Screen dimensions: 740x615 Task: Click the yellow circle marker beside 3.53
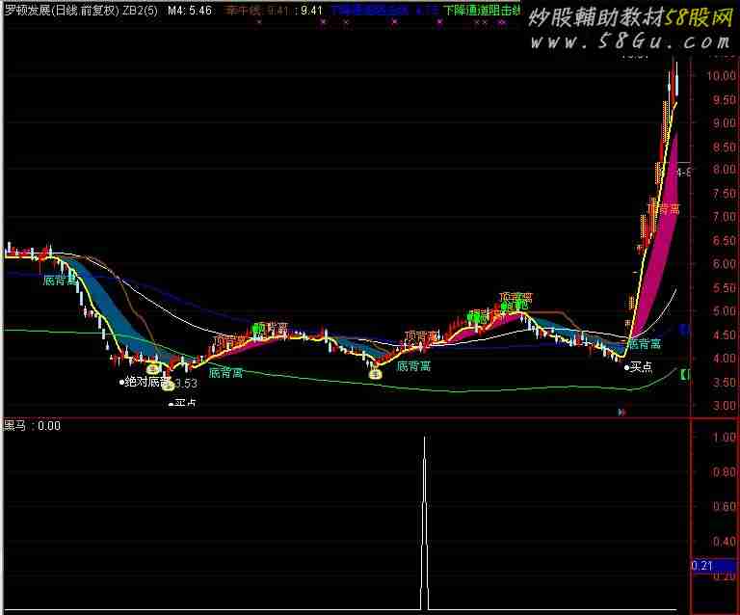pyautogui.click(x=168, y=386)
